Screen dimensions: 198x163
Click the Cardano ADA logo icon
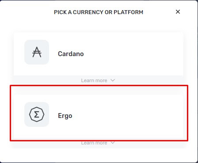tap(37, 52)
